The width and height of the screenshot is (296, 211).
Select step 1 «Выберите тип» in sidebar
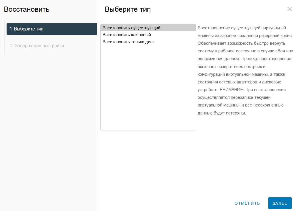52,29
